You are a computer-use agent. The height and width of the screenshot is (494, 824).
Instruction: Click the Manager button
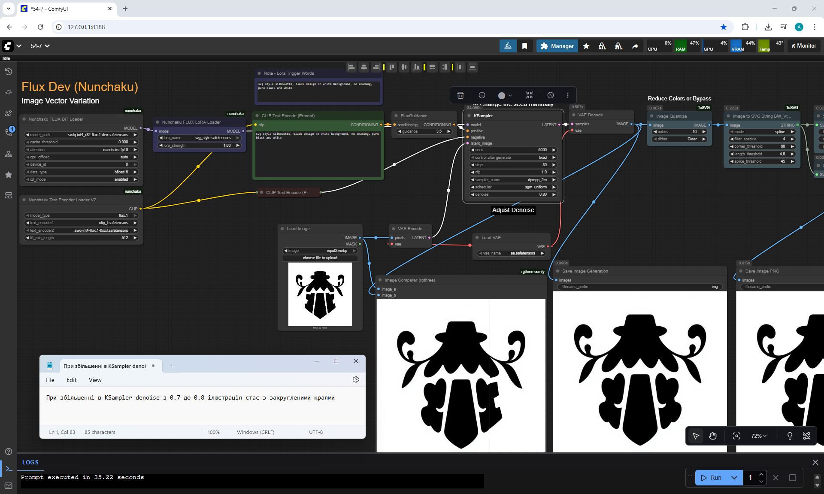point(557,46)
